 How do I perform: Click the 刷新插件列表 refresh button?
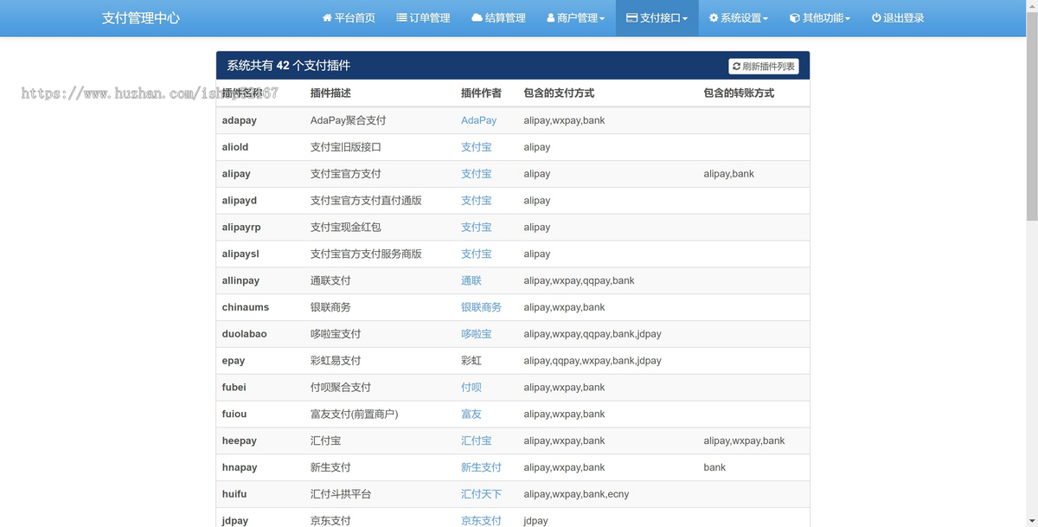[763, 66]
